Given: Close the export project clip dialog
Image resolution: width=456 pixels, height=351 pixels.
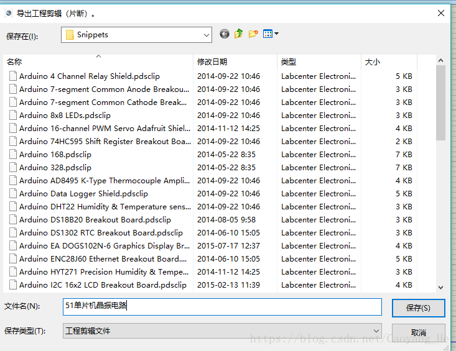Looking at the screenshot, I should point(441,13).
